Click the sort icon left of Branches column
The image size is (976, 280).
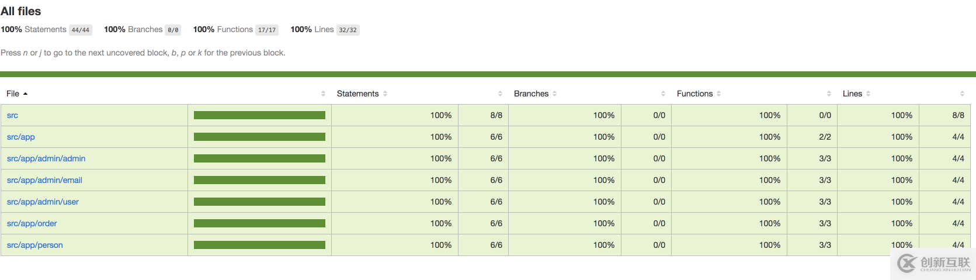[501, 94]
